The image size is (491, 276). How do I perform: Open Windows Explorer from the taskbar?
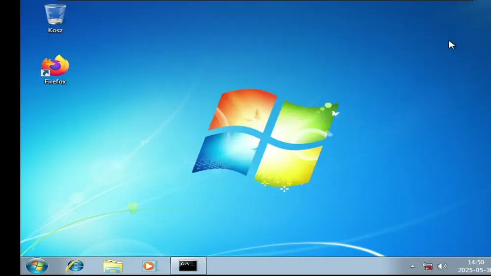pyautogui.click(x=113, y=266)
